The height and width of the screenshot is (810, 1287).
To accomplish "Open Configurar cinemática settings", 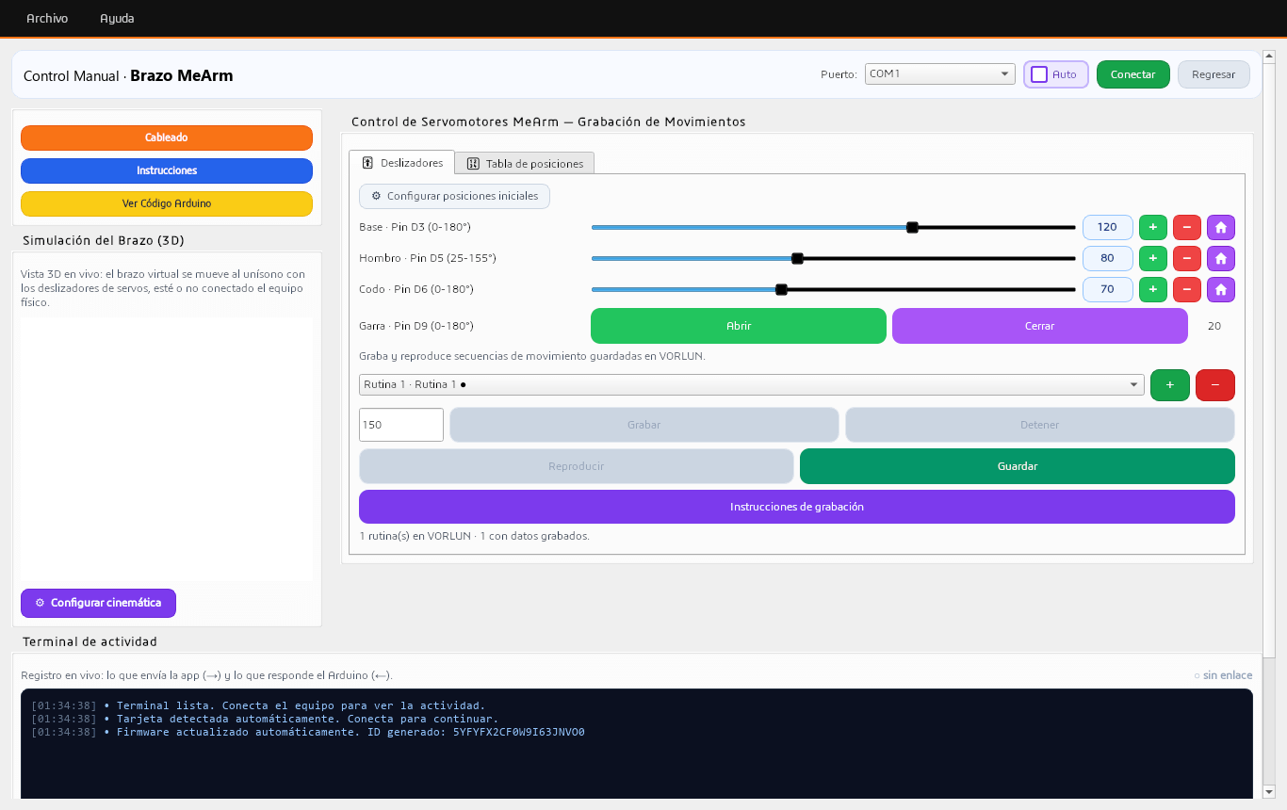I will [98, 603].
